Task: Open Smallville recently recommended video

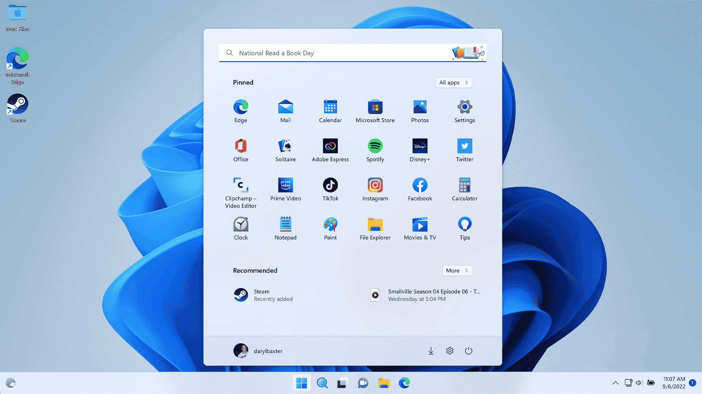Action: pyautogui.click(x=426, y=295)
